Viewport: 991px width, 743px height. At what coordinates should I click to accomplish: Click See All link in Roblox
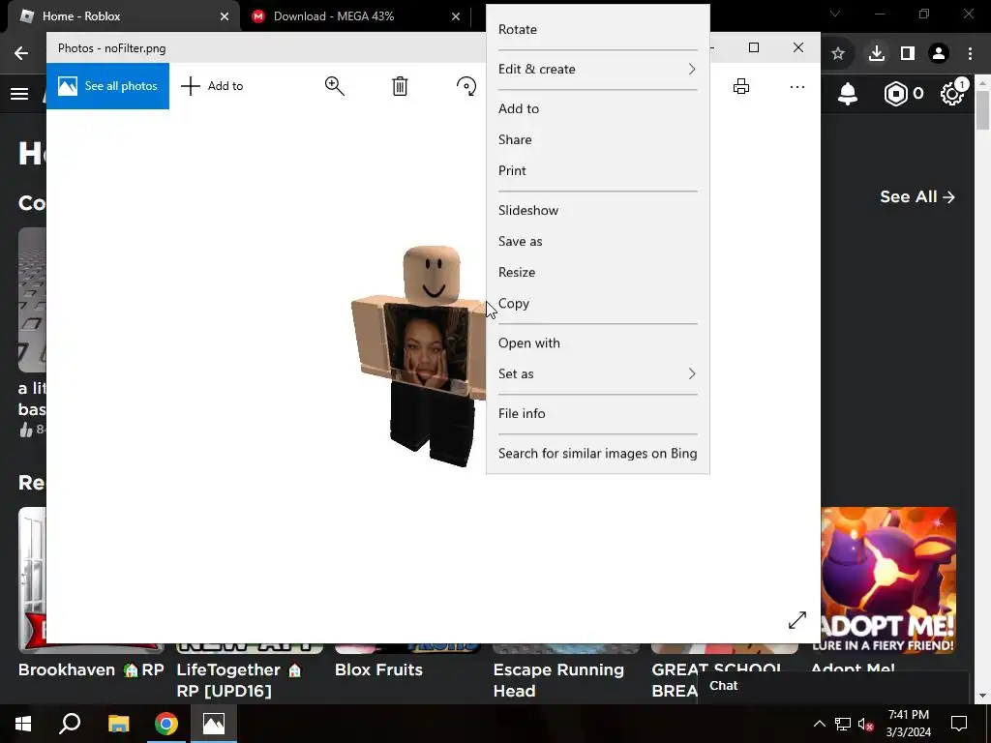coord(917,197)
